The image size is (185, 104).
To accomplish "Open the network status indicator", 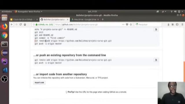I will click(171, 12).
